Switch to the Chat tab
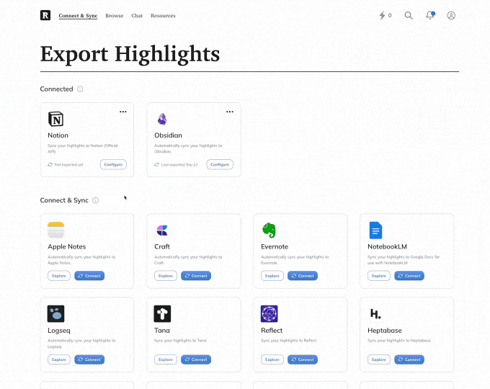Screen dimensions: 490x389 [137, 15]
